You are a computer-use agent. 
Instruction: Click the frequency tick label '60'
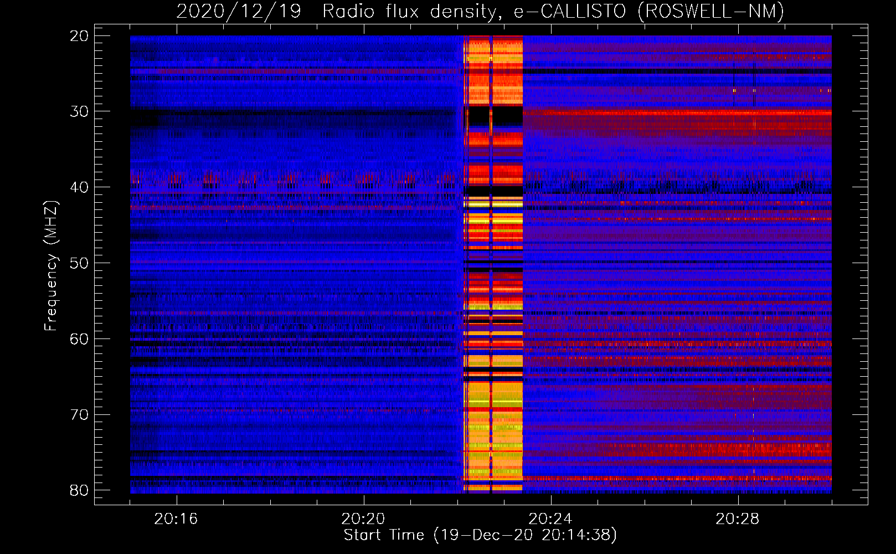[80, 339]
